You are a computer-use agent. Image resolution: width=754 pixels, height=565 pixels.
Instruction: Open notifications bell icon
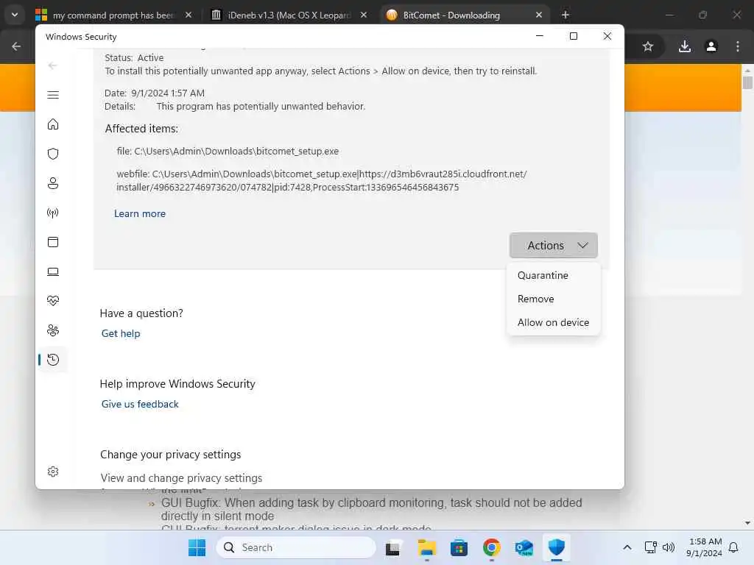[x=733, y=547]
